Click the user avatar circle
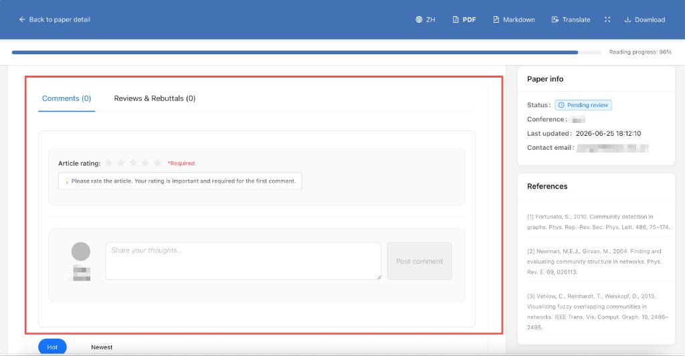This screenshot has height=356, width=685. click(x=81, y=252)
